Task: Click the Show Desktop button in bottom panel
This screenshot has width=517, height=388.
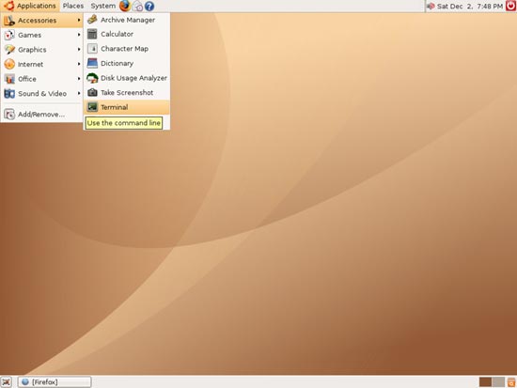Action: pos(7,382)
